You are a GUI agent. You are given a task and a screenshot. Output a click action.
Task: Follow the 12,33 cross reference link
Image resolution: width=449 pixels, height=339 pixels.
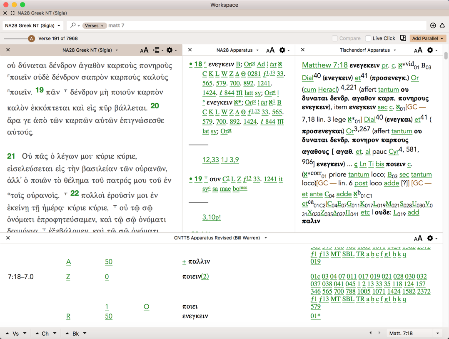[x=210, y=160]
